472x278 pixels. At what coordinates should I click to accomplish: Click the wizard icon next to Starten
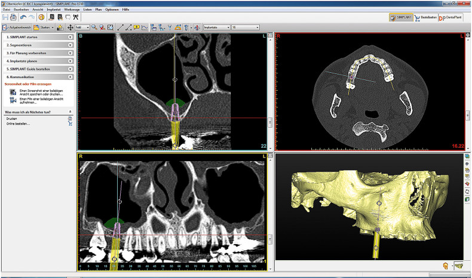tap(60, 27)
